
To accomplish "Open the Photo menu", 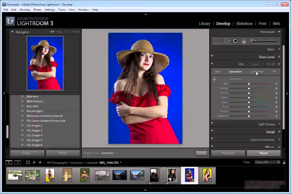I will [x=37, y=10].
